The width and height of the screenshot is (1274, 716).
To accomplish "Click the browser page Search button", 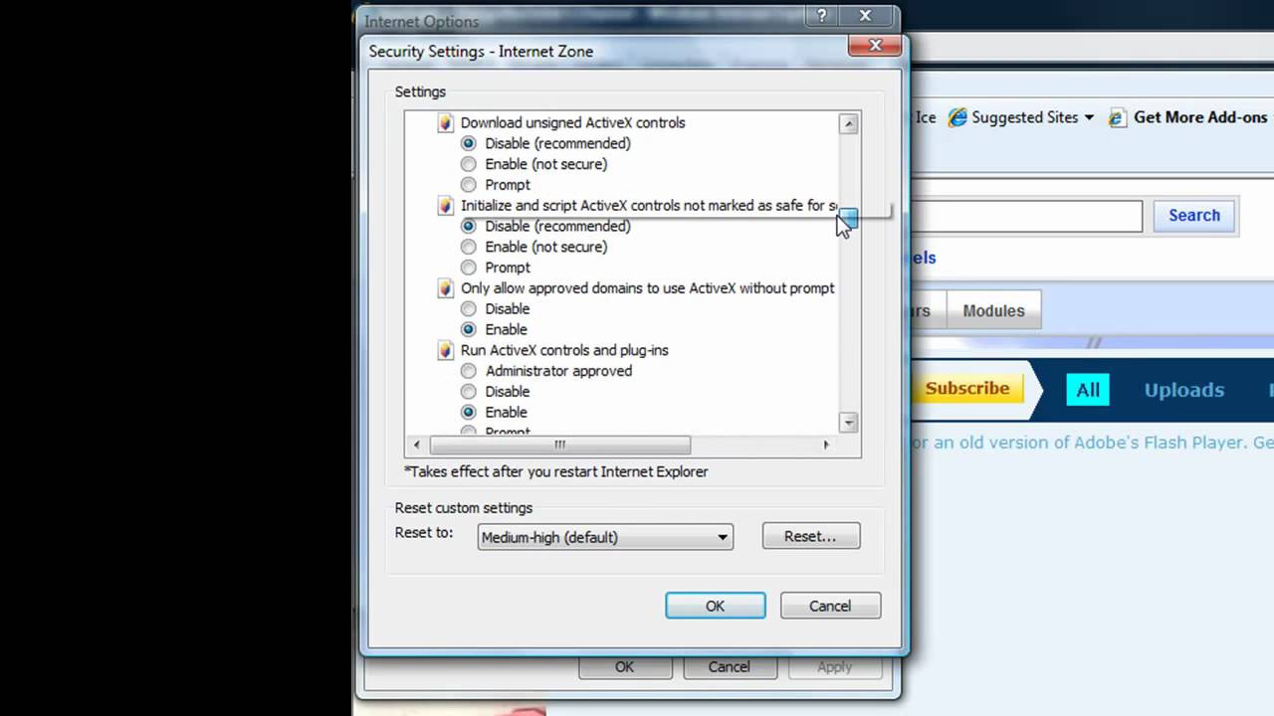I will (1194, 215).
